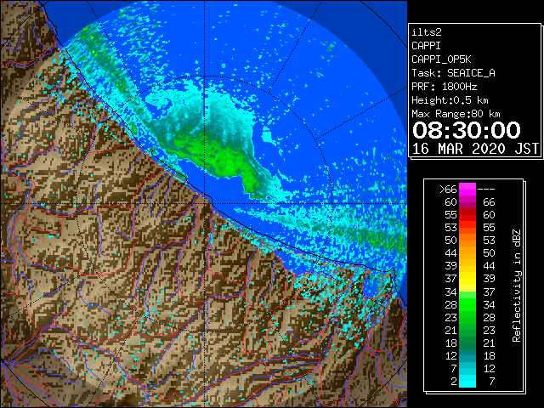Click the lowest legend value '2'
The image size is (544, 408).
click(x=453, y=382)
